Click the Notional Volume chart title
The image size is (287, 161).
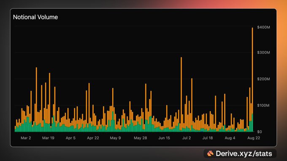[x=35, y=17]
